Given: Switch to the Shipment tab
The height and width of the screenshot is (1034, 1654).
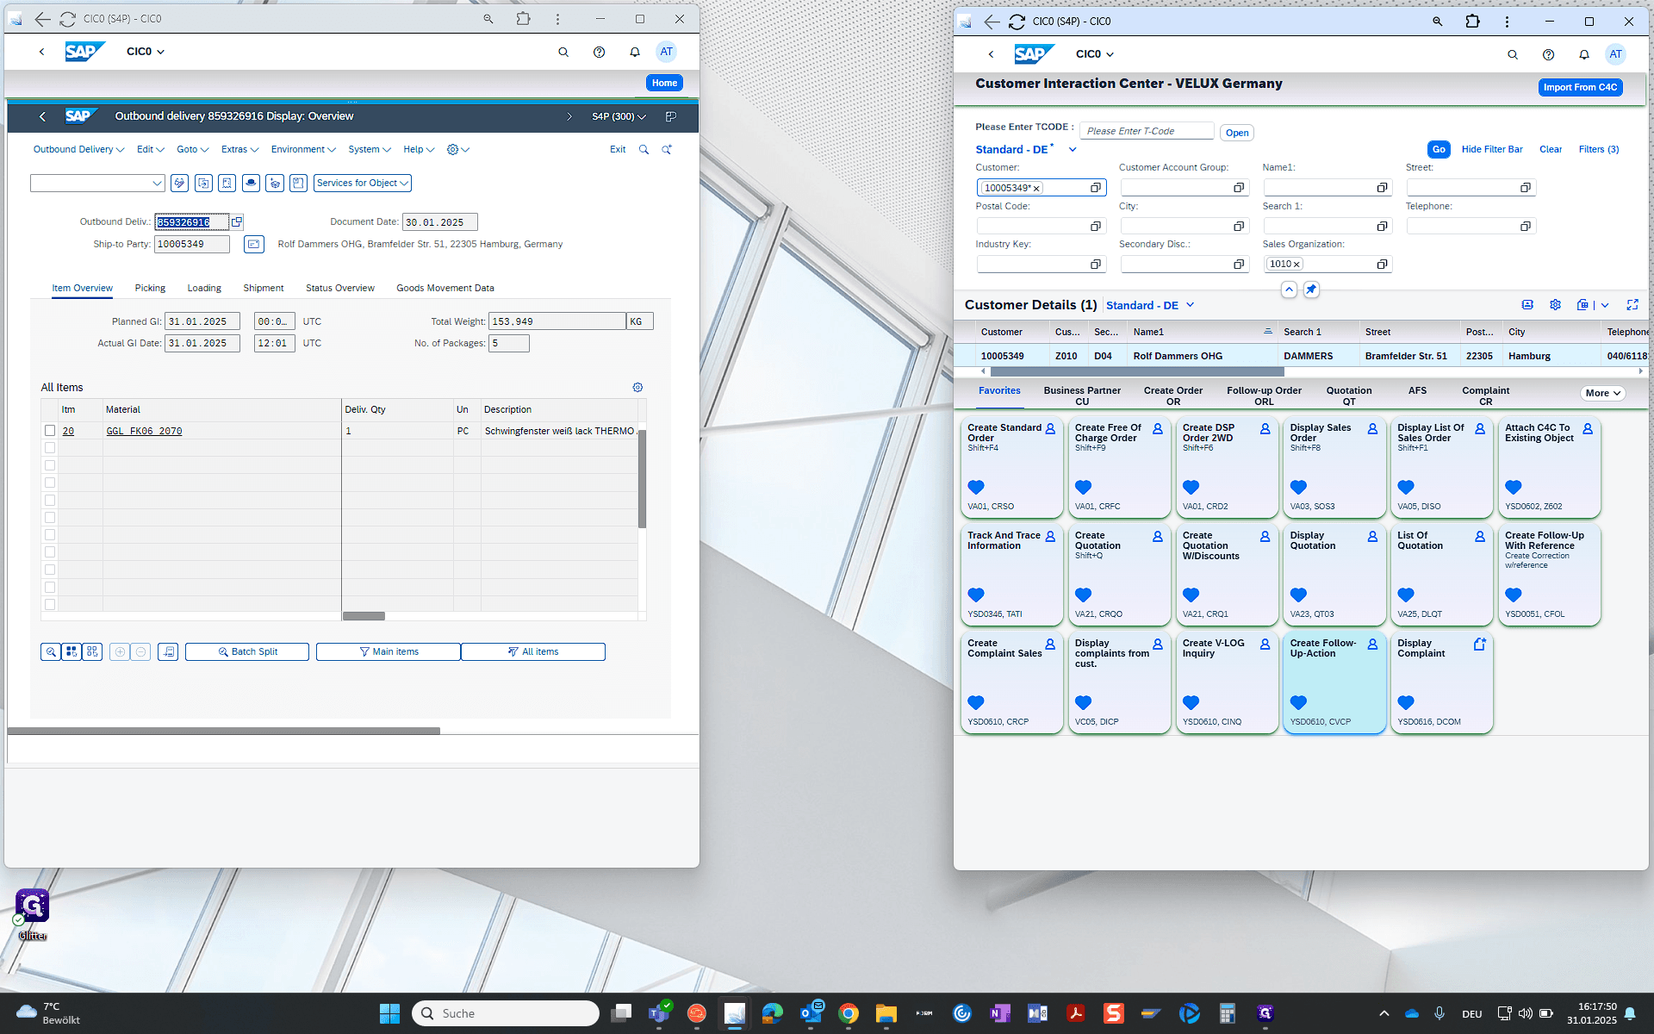Looking at the screenshot, I should pyautogui.click(x=264, y=288).
